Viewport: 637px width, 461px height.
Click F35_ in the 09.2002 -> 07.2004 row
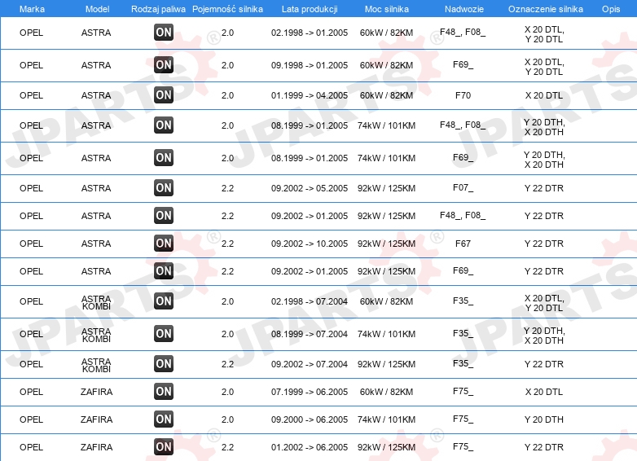[463, 364]
